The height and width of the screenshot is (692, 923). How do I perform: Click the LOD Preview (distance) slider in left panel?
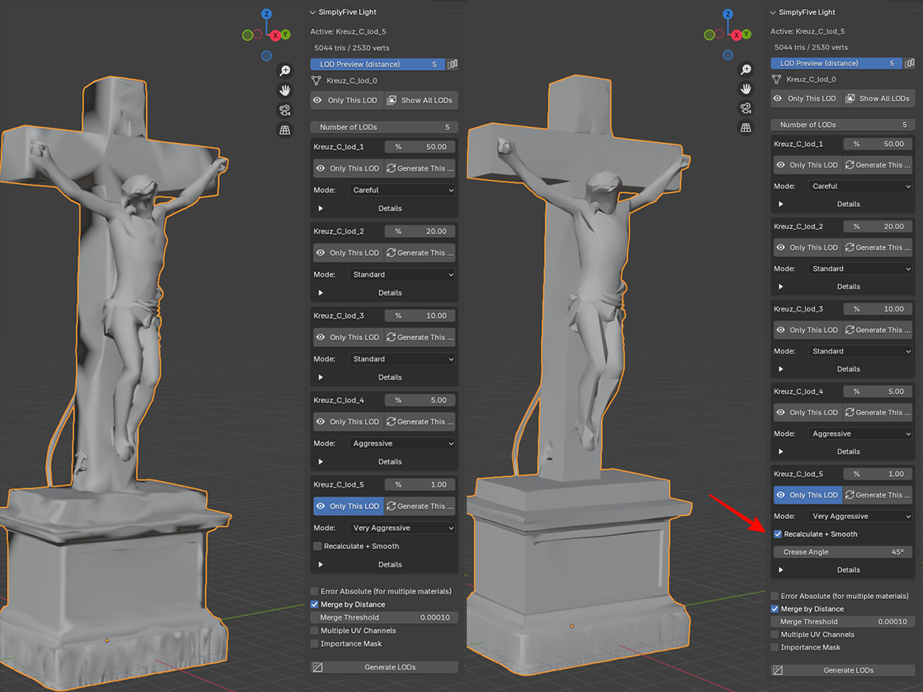tap(378, 65)
